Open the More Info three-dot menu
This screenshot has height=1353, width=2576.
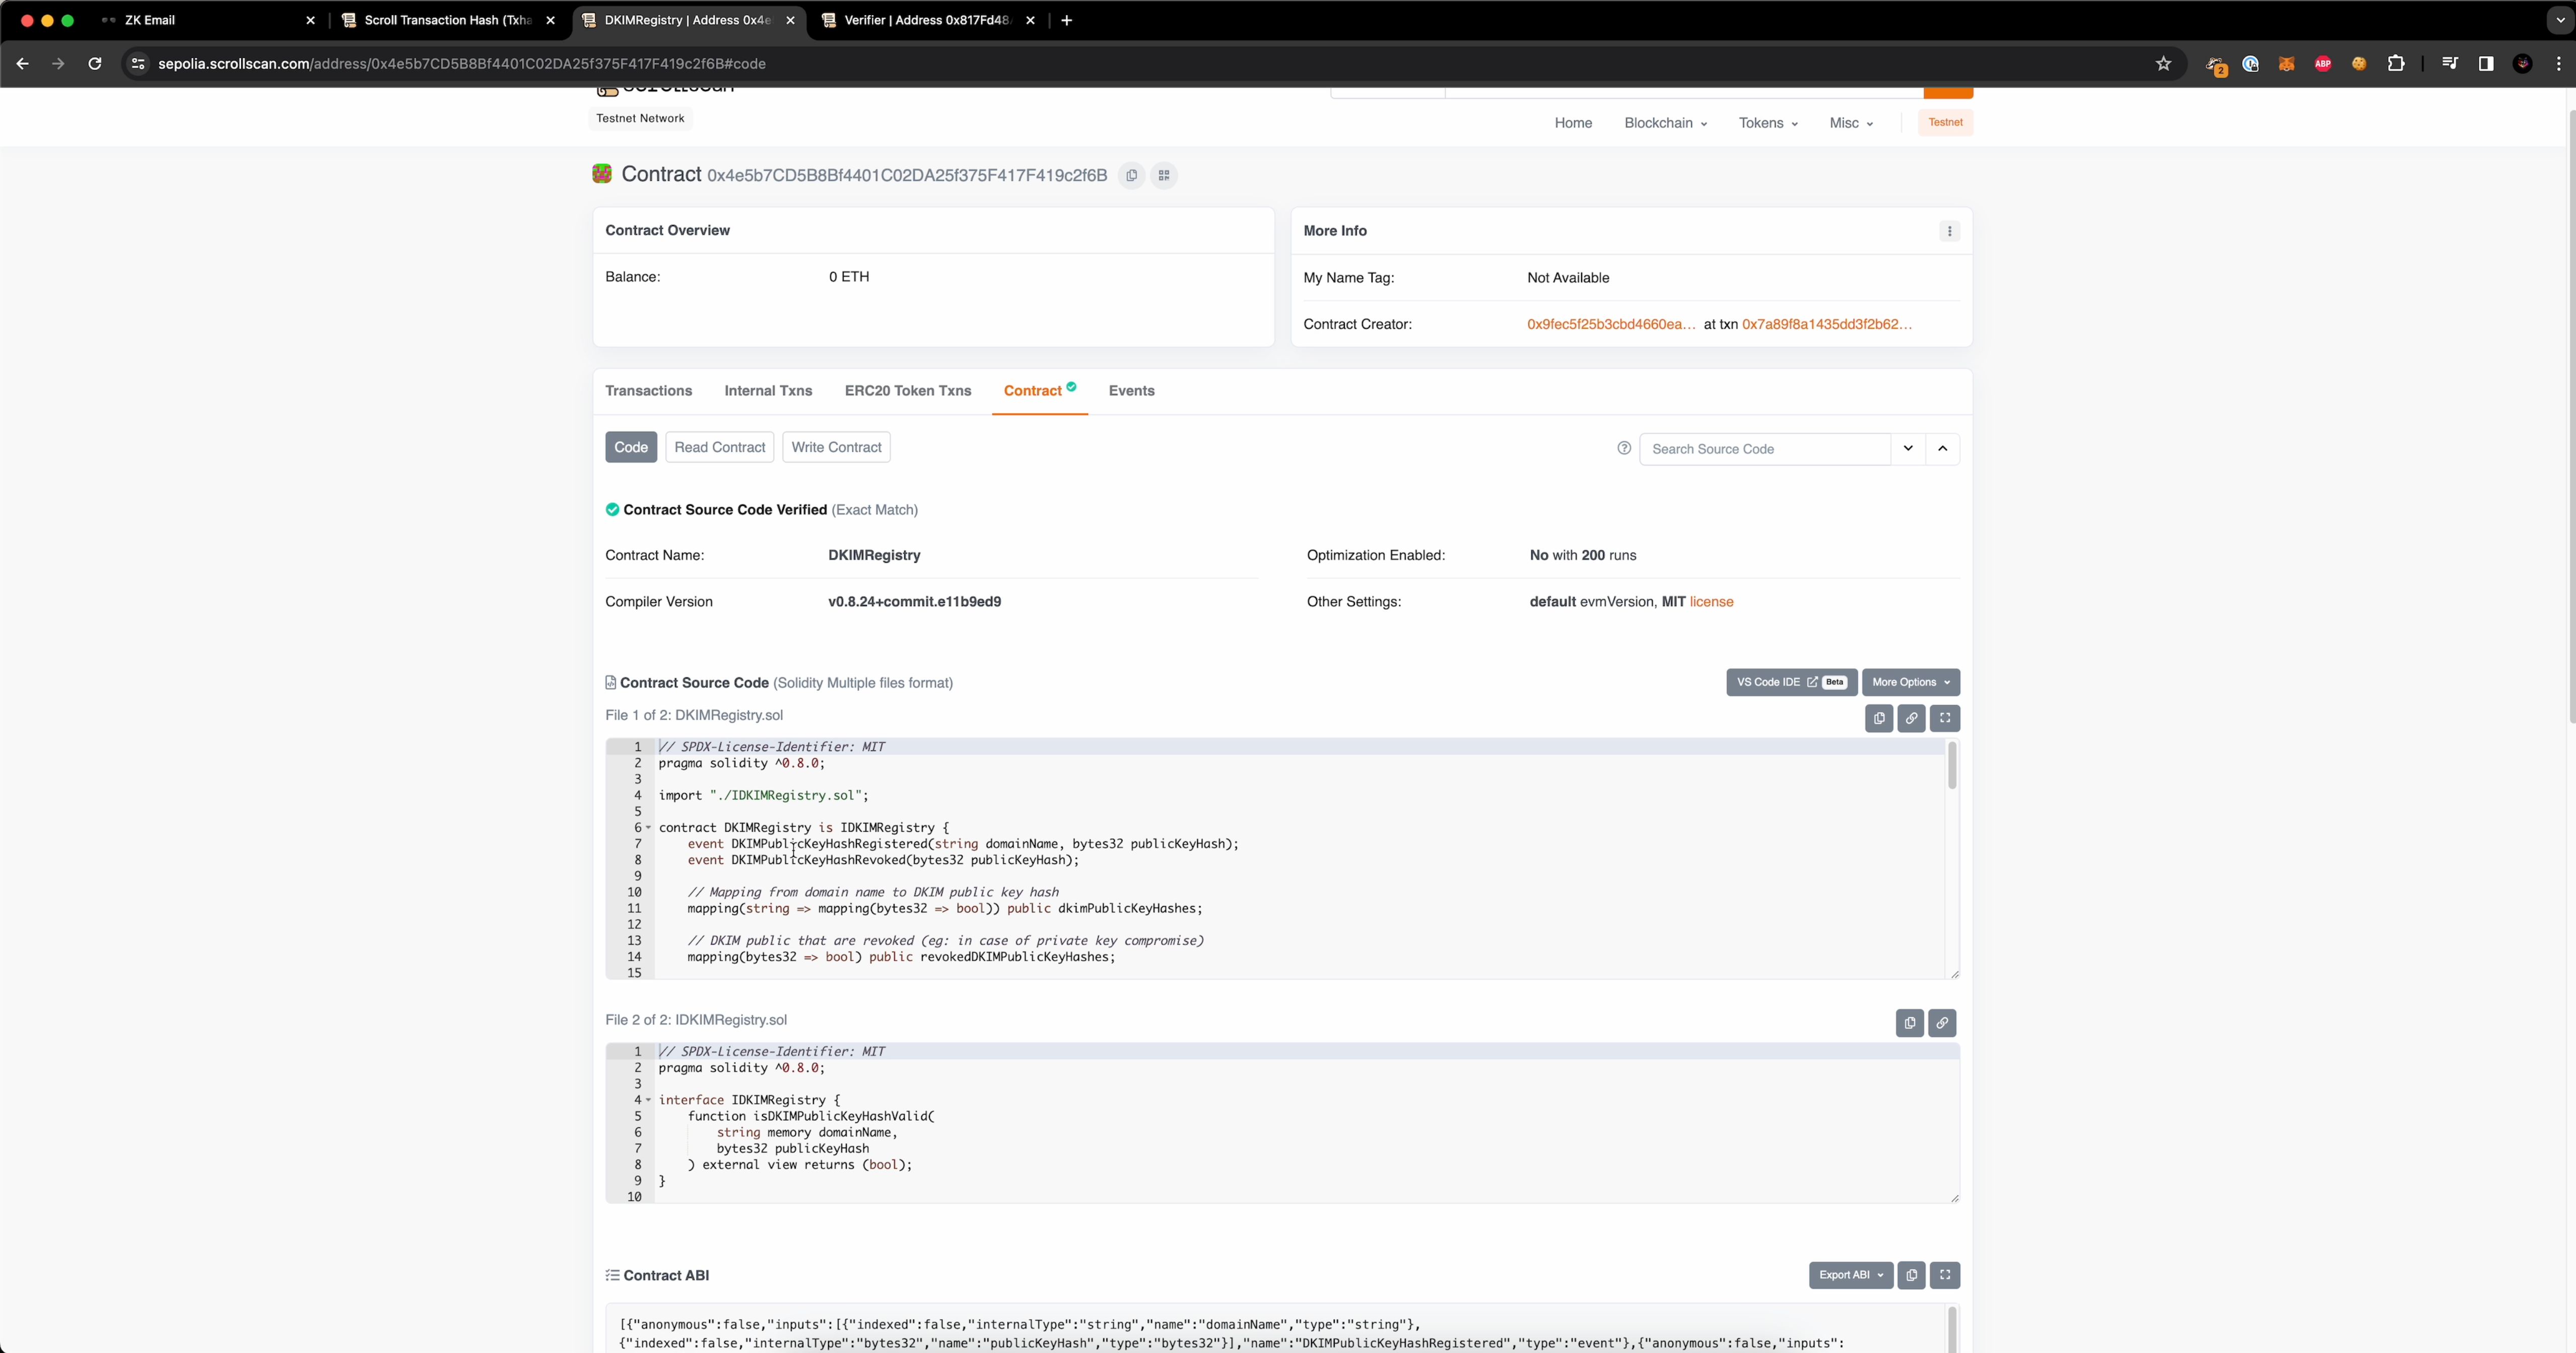tap(1949, 231)
